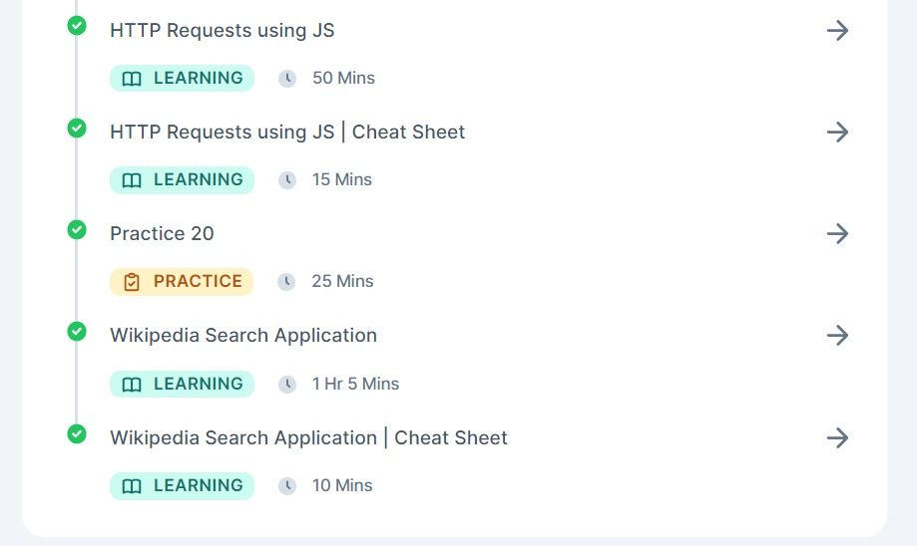Open HTTP Requests using JS | Cheat Sheet
917x546 pixels.
pyautogui.click(x=287, y=132)
